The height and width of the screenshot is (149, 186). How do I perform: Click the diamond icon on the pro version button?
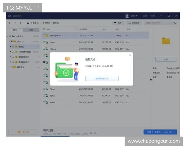tap(19, 132)
